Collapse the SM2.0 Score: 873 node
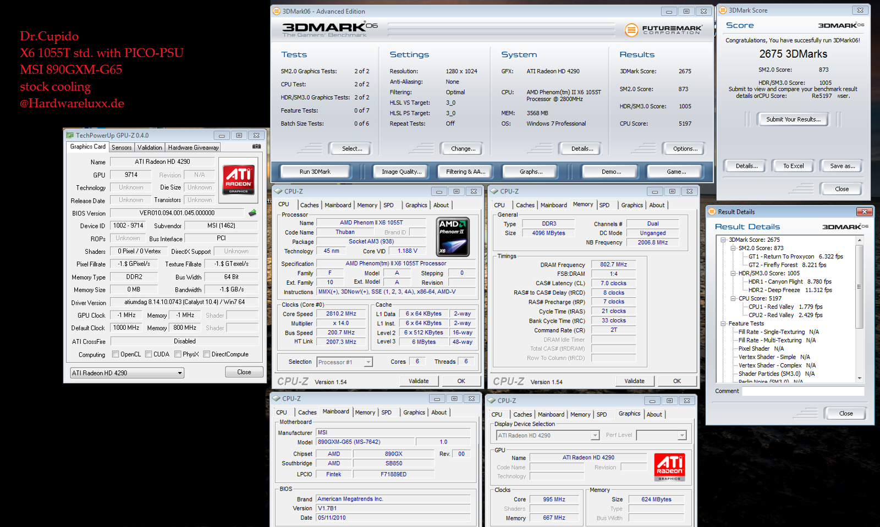880x527 pixels. point(733,248)
